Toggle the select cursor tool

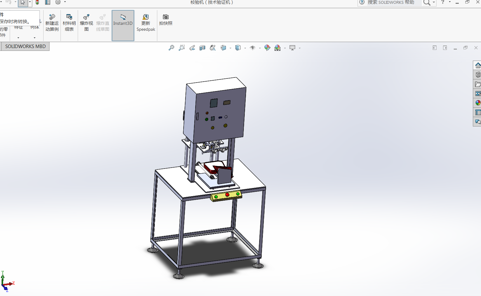(23, 3)
